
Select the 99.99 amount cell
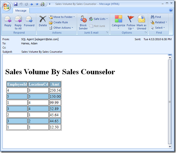(x=55, y=103)
